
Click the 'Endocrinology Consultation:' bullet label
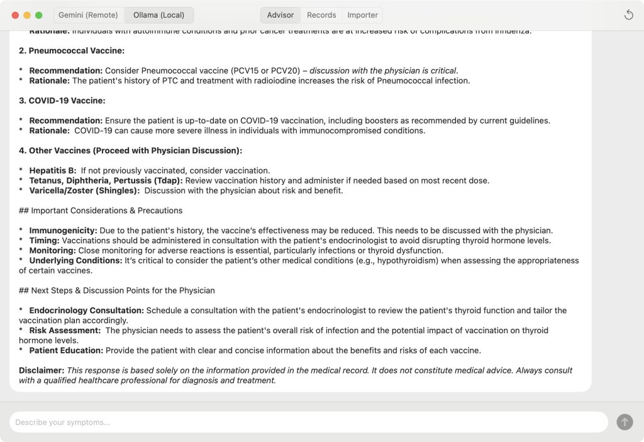point(87,311)
